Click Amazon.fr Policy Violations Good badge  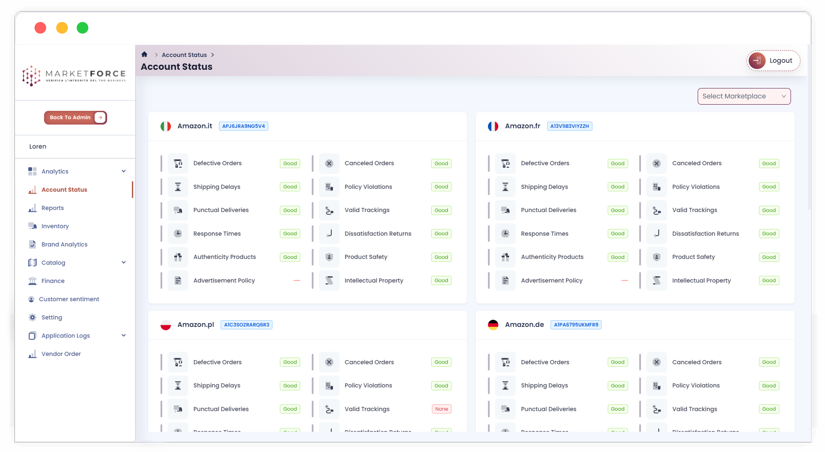point(769,187)
